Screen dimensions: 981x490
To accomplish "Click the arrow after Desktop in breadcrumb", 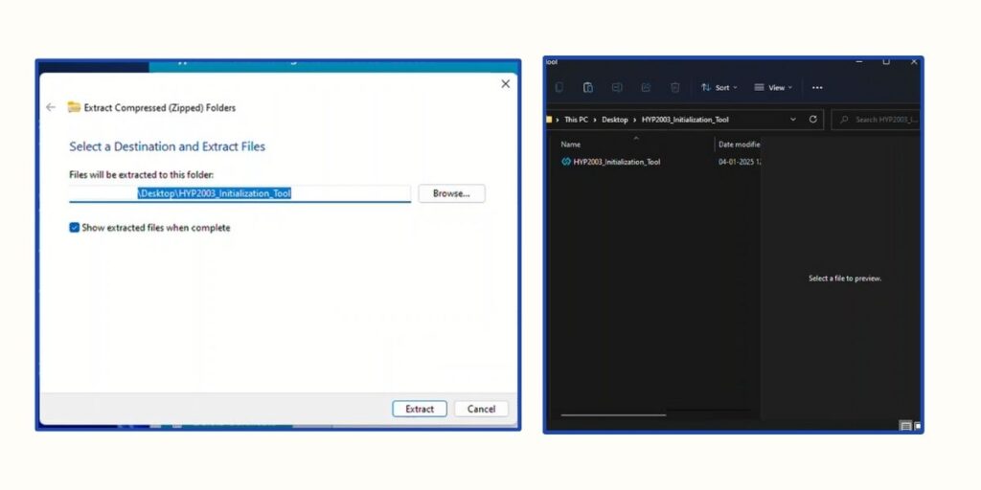I will pyautogui.click(x=634, y=120).
